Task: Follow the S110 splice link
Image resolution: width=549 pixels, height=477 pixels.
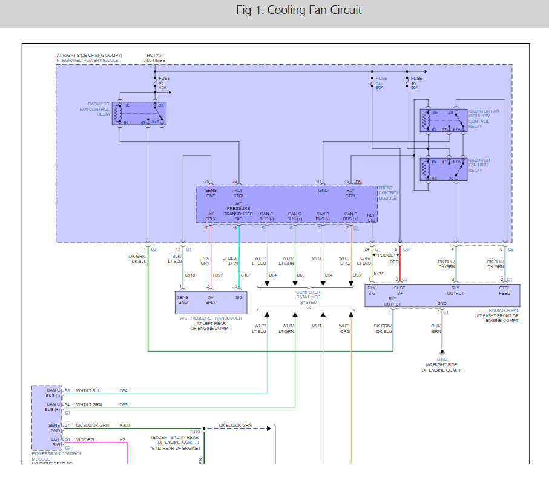Action: 195,432
